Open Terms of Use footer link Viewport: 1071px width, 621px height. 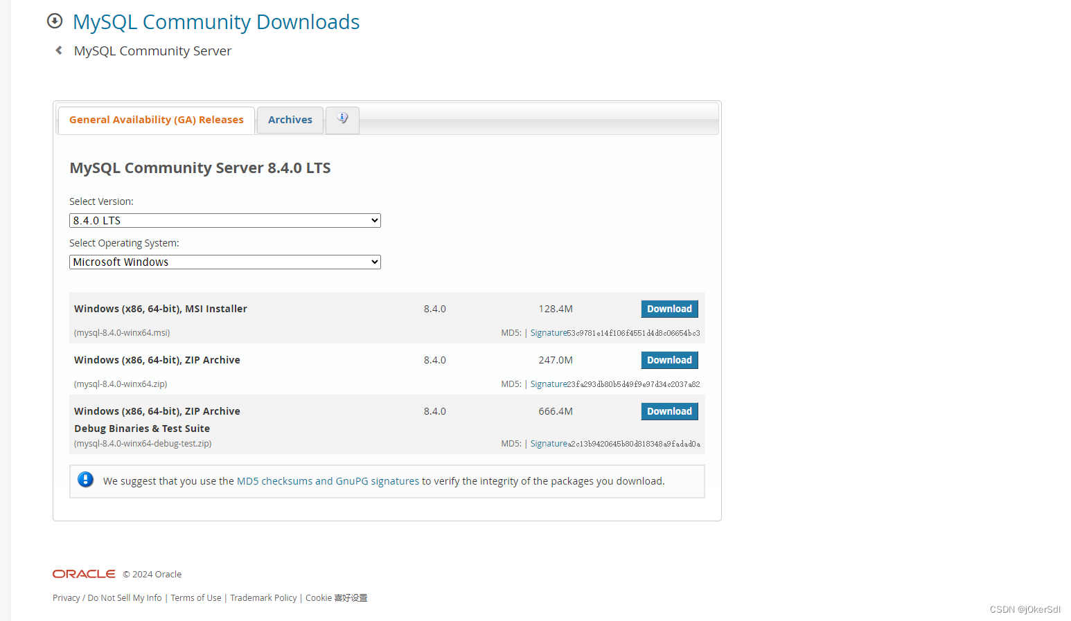pyautogui.click(x=196, y=598)
